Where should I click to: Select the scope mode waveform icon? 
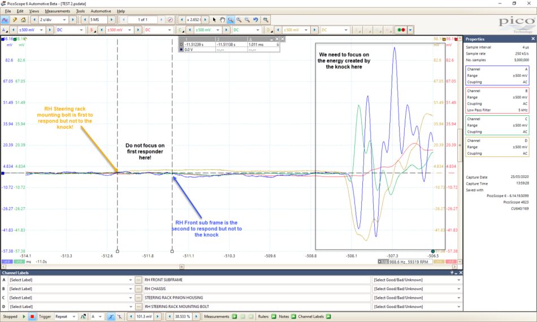click(5, 20)
